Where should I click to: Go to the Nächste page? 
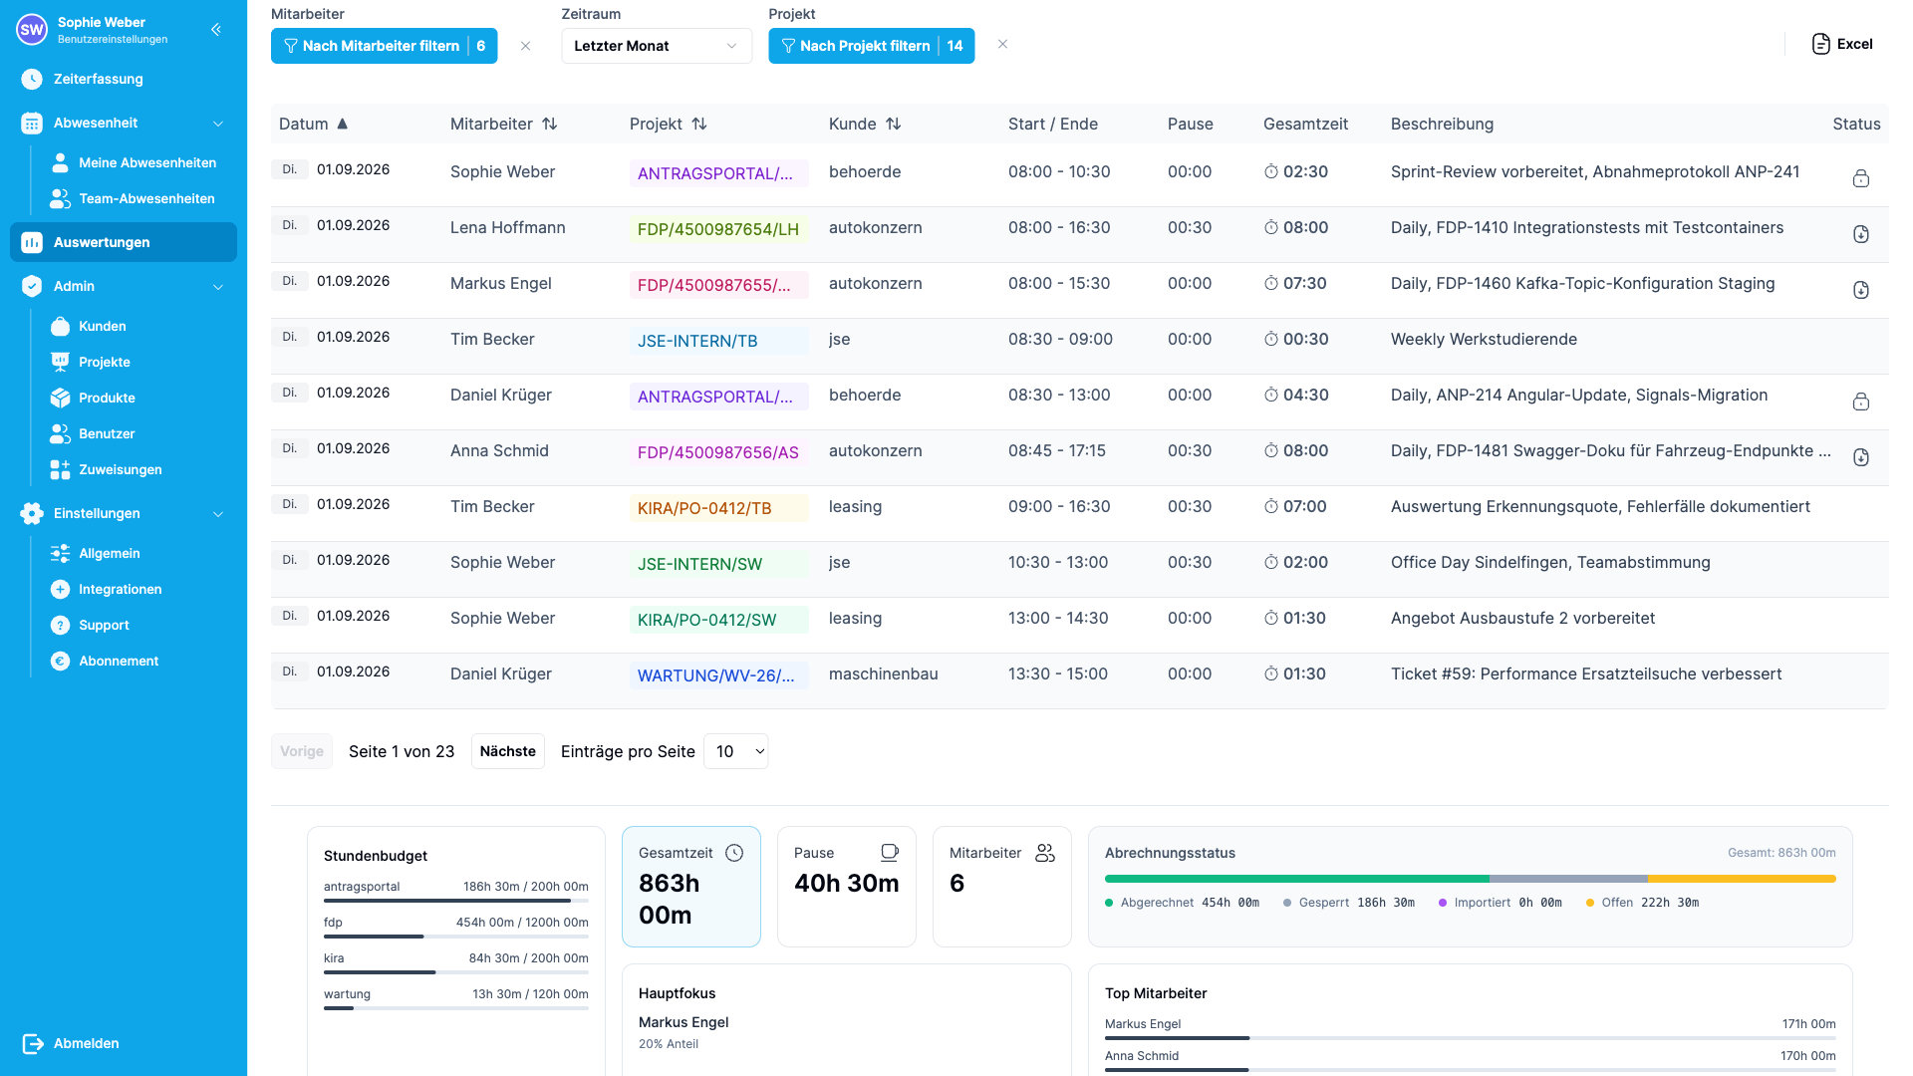pyautogui.click(x=507, y=751)
